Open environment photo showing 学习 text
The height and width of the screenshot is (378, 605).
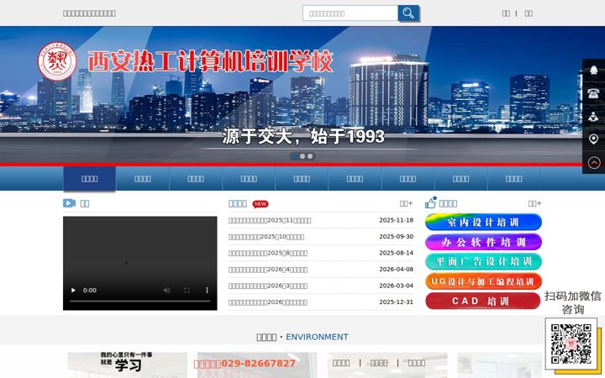(128, 365)
